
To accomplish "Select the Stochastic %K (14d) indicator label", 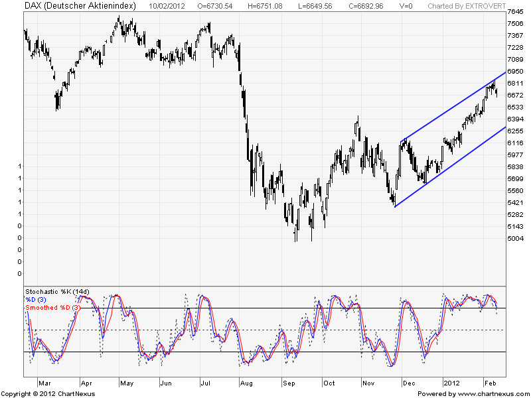I will (56, 292).
